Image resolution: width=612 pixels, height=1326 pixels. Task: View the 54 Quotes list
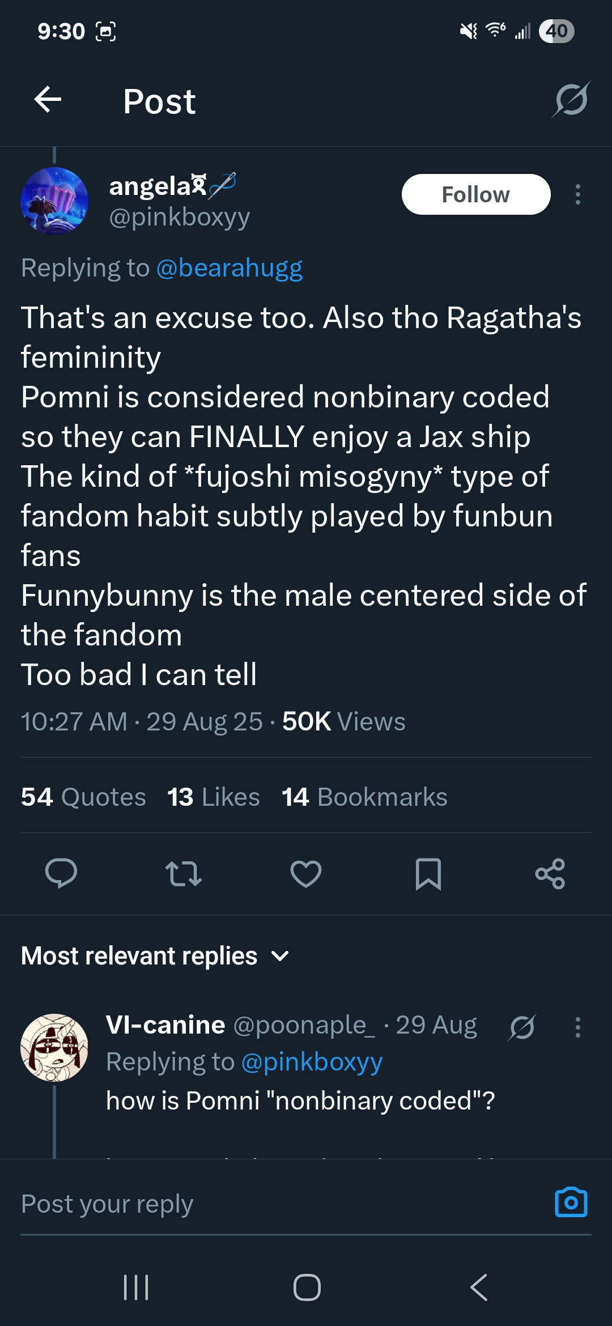coord(83,797)
